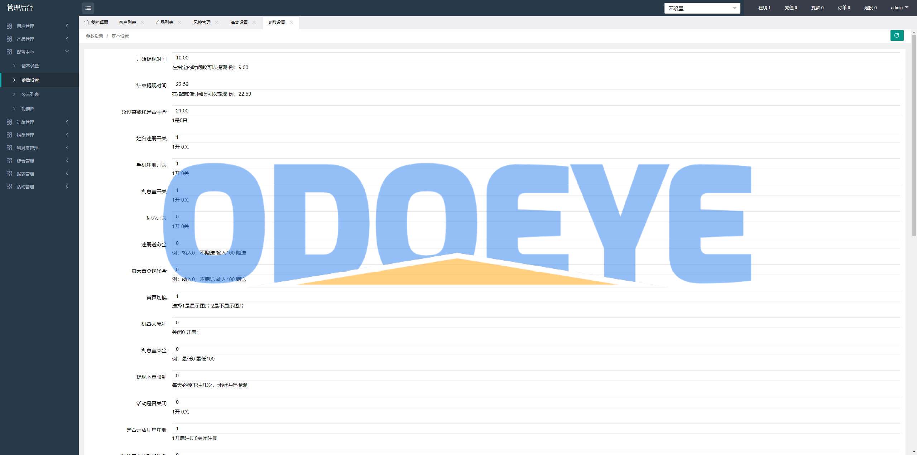Click the scrollbar down arrow
917x455 pixels.
(914, 452)
